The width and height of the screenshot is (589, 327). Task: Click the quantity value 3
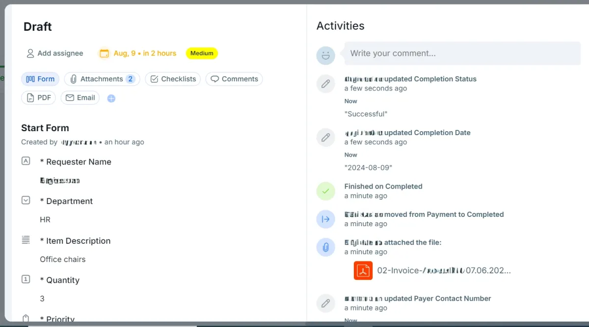coord(42,299)
